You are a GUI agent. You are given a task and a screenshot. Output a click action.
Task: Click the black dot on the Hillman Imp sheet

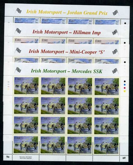tap(125, 43)
